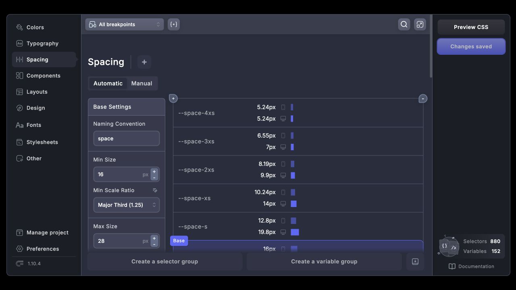The width and height of the screenshot is (516, 290).
Task: Click Create a variable group
Action: [x=324, y=262]
